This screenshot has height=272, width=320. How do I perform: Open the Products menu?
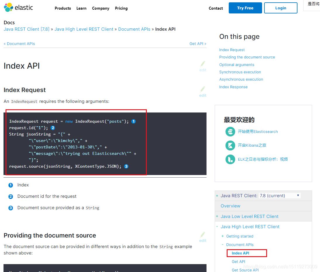(x=63, y=8)
